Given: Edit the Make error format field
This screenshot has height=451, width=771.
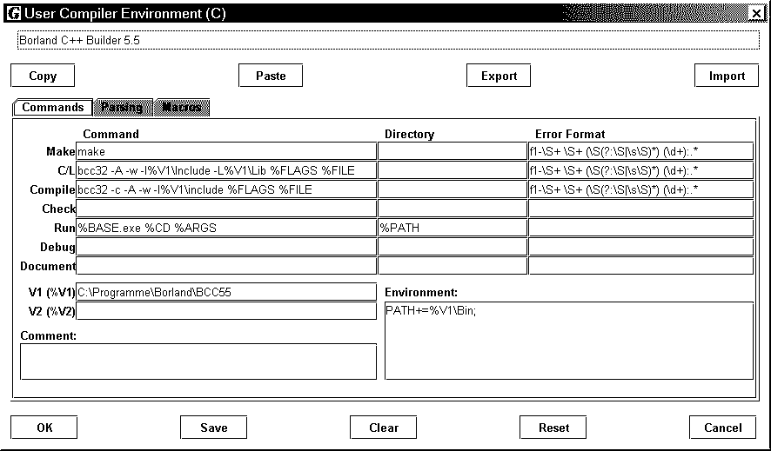Looking at the screenshot, I should (641, 152).
